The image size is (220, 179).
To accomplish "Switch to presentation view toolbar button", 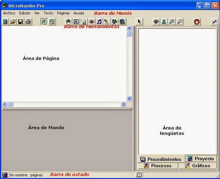I will (x=44, y=22).
